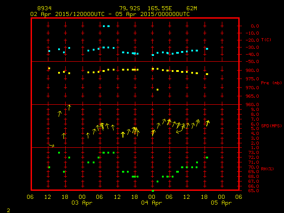Click the T(C) temperature axis label
The height and width of the screenshot is (213, 284).
tap(266, 40)
